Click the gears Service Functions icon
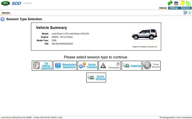The height and width of the screenshot is (119, 192). [x=82, y=65]
